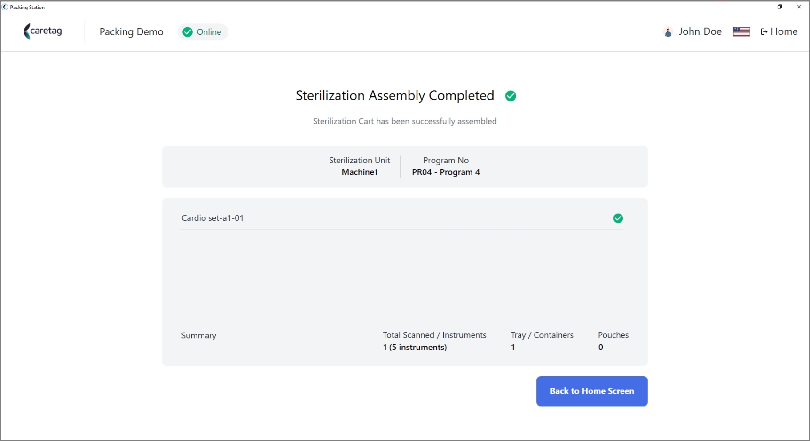Go back to Home Screen button
810x441 pixels.
tap(592, 391)
